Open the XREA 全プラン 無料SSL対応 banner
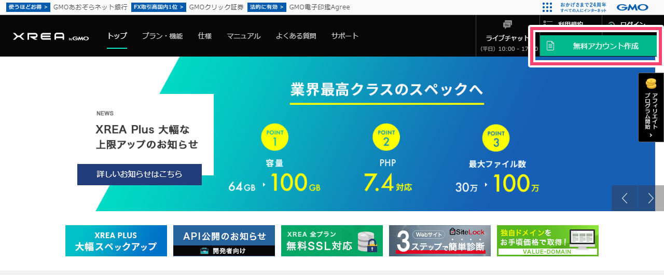The height and width of the screenshot is (275, 664). coord(332,241)
